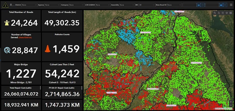The image size is (235, 111).
Task: Open the hamburger menu in header
Action: (x=231, y=5)
